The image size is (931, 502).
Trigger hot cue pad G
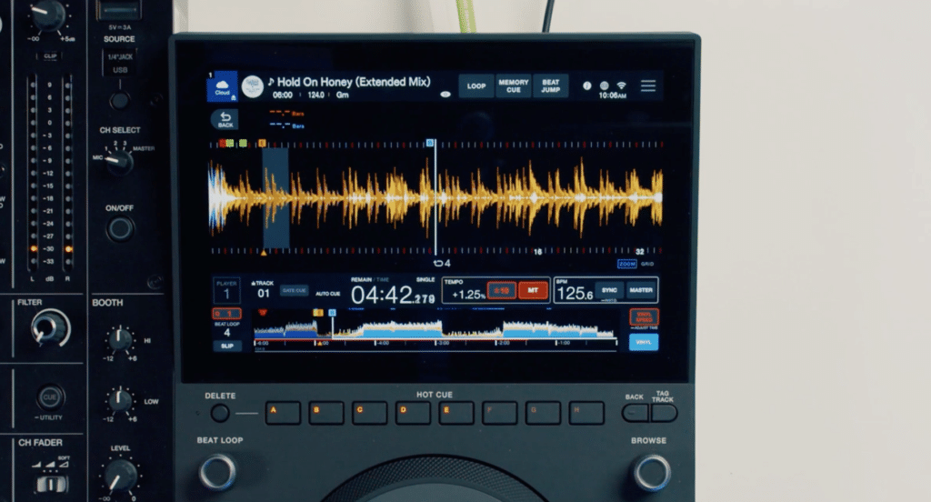click(543, 413)
